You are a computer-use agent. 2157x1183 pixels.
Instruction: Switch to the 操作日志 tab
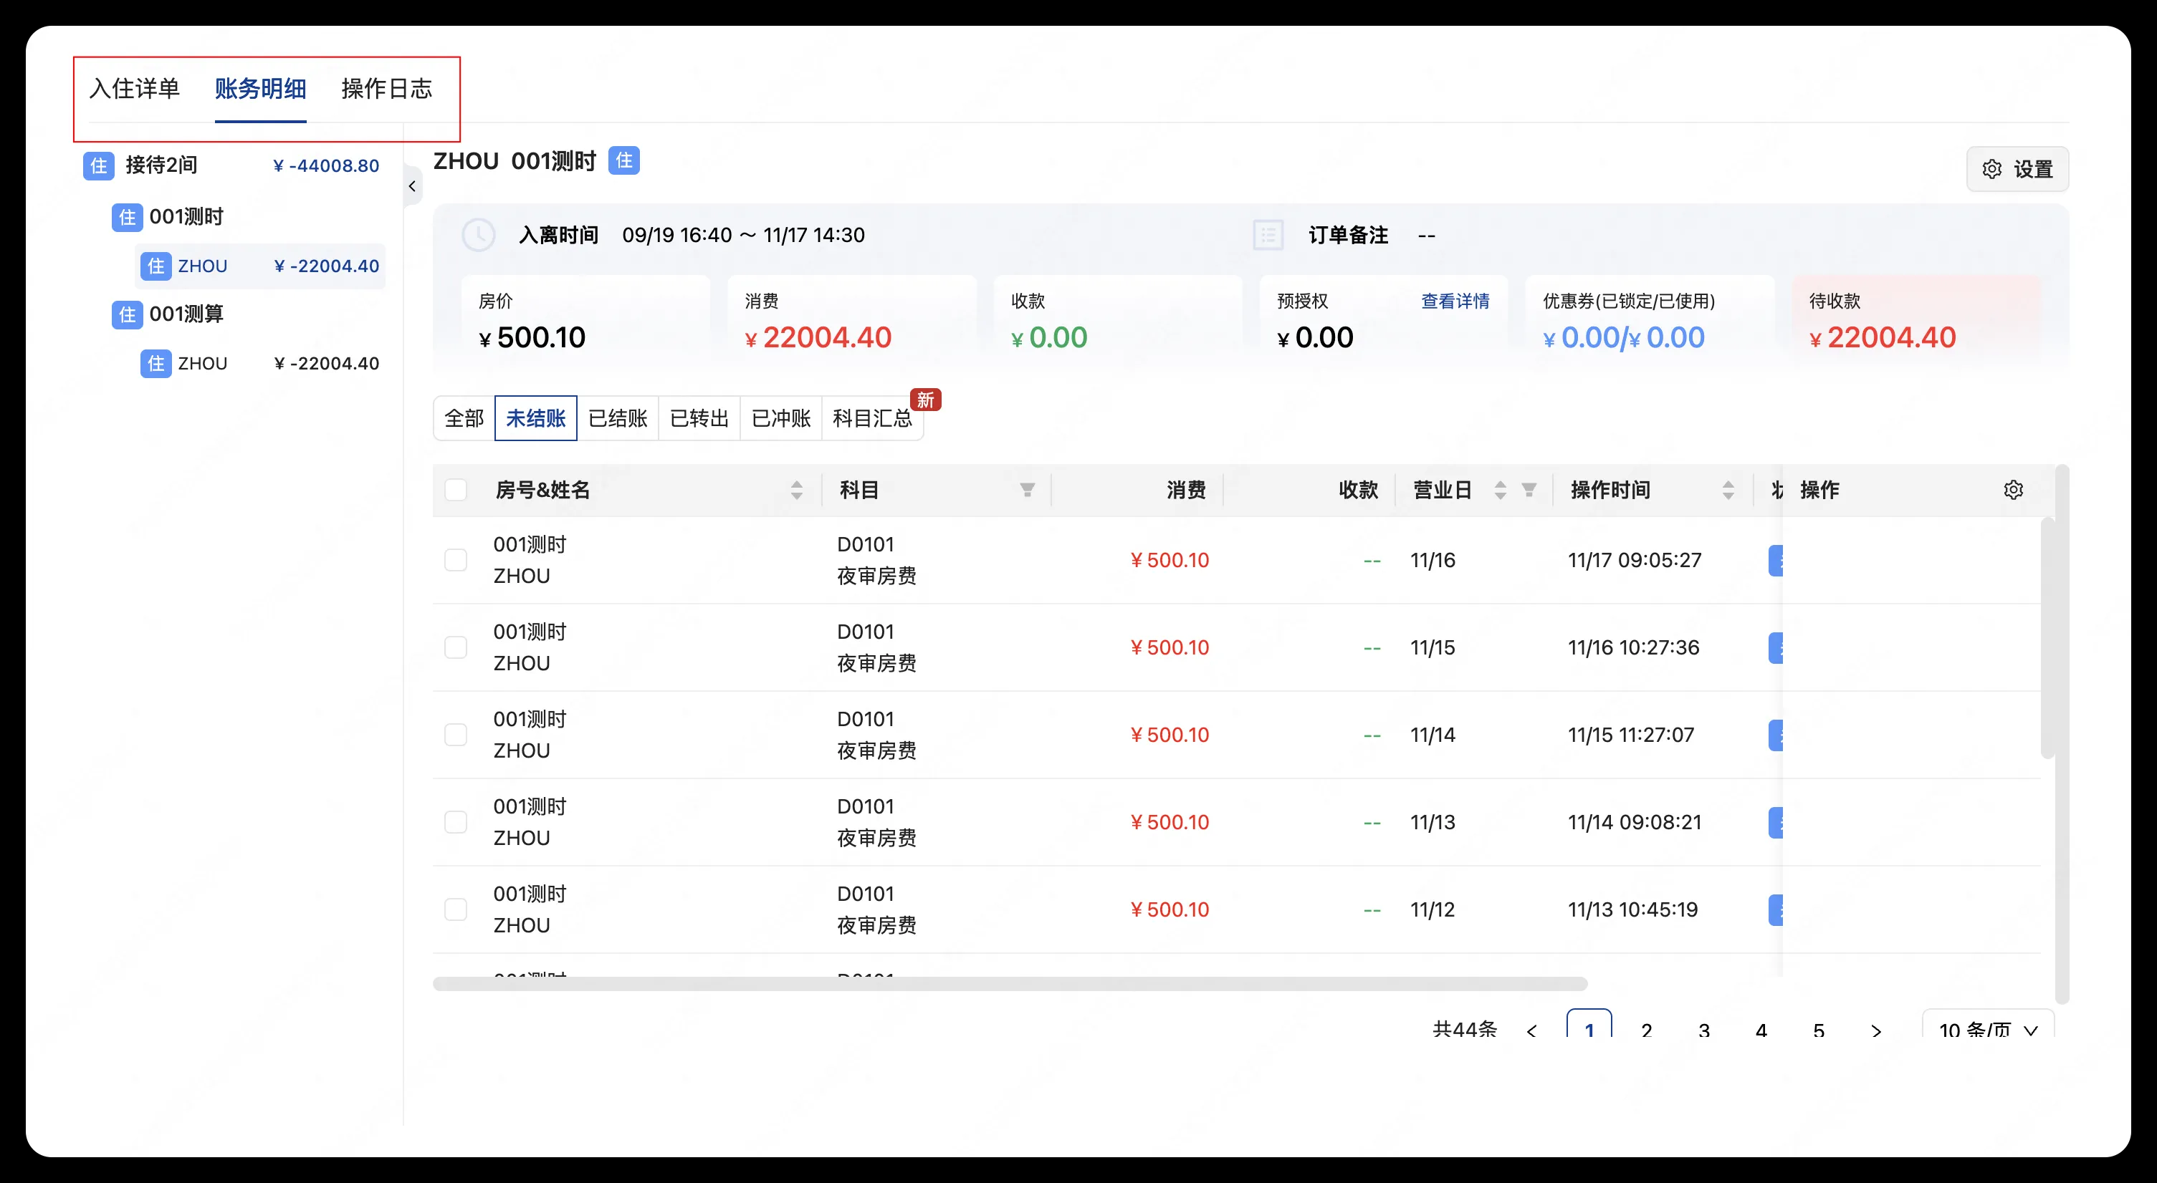coord(386,89)
